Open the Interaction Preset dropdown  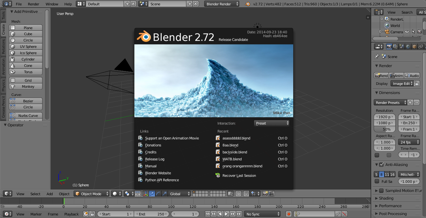tap(272, 123)
